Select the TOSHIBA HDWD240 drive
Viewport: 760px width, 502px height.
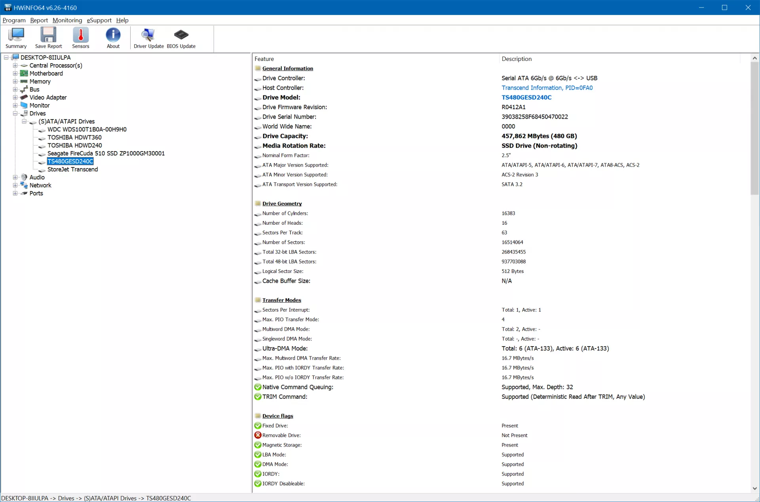pyautogui.click(x=75, y=146)
